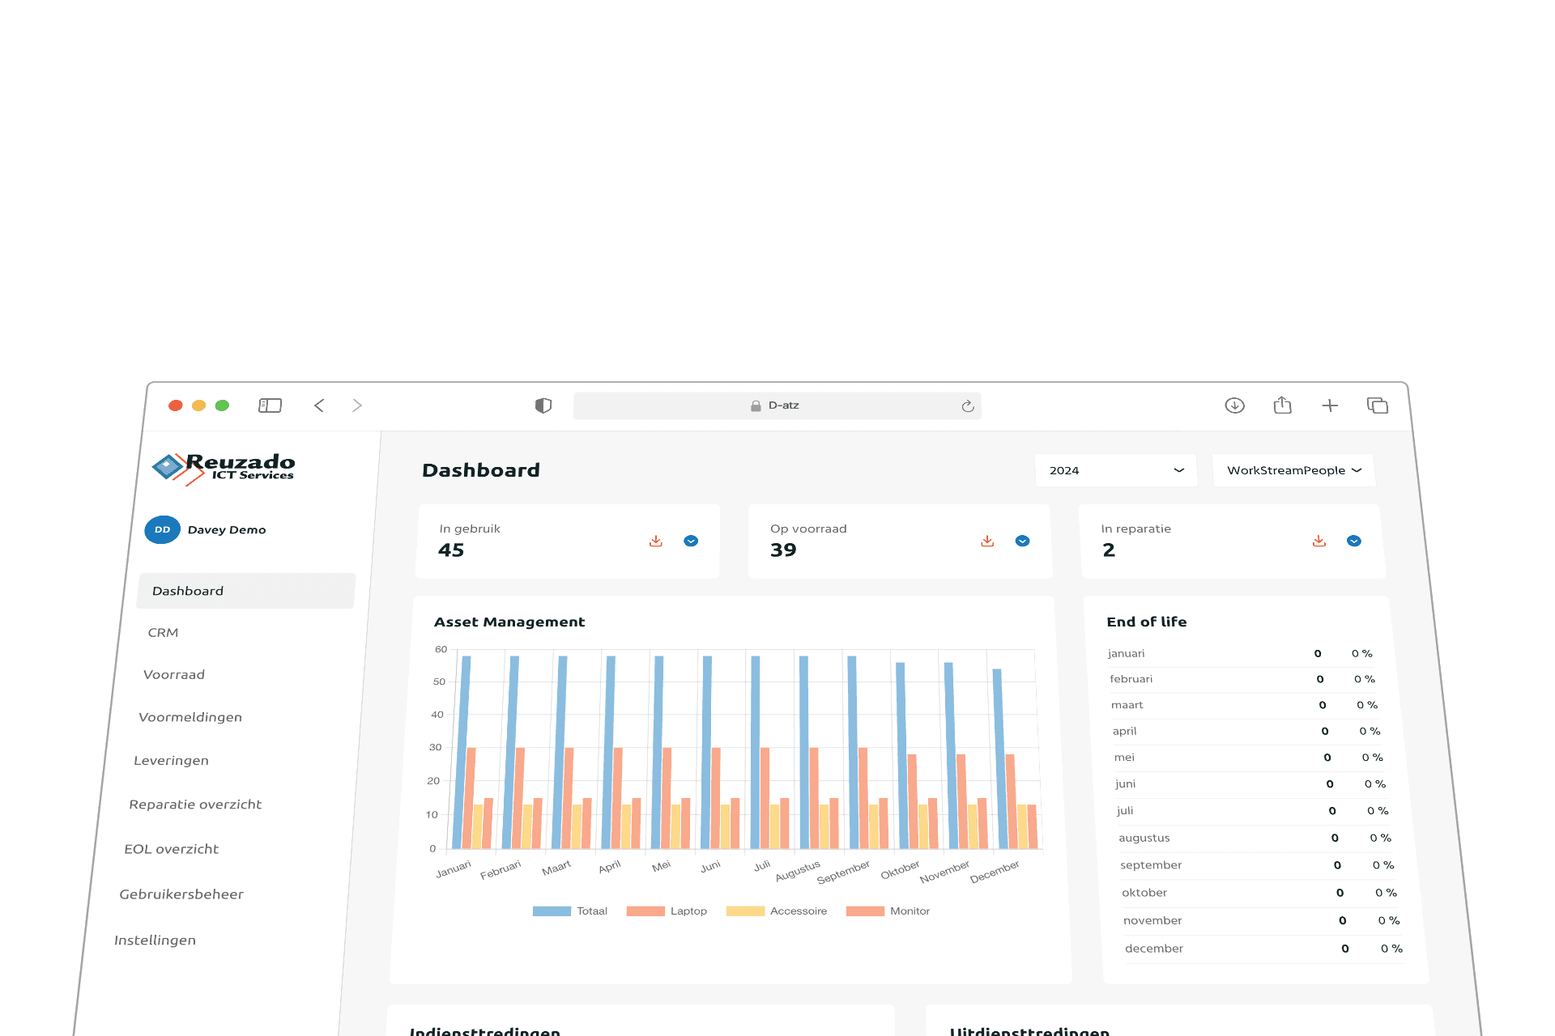
Task: Open EOL overzicht in the sidebar
Action: coord(171,849)
